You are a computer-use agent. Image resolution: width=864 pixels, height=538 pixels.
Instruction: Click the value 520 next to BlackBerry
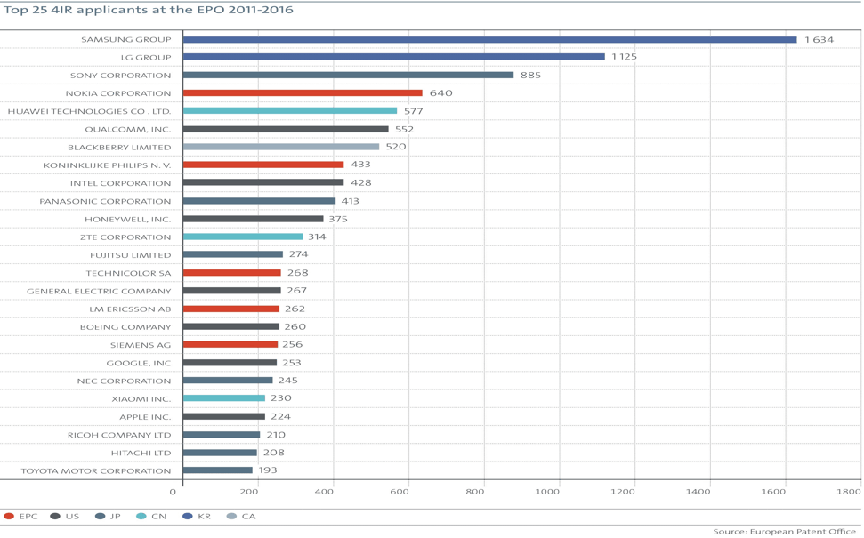pos(396,147)
